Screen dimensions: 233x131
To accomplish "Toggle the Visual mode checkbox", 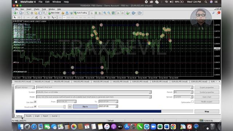I will [35, 107].
